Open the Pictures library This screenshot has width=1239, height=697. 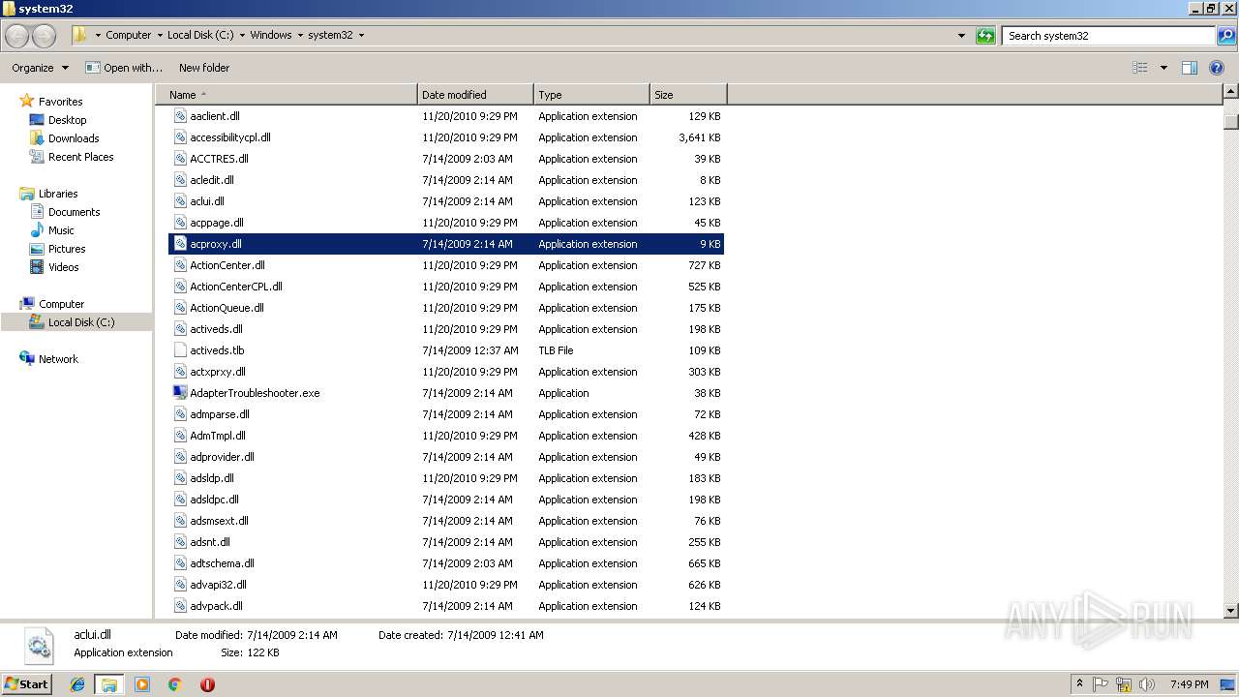pos(67,249)
